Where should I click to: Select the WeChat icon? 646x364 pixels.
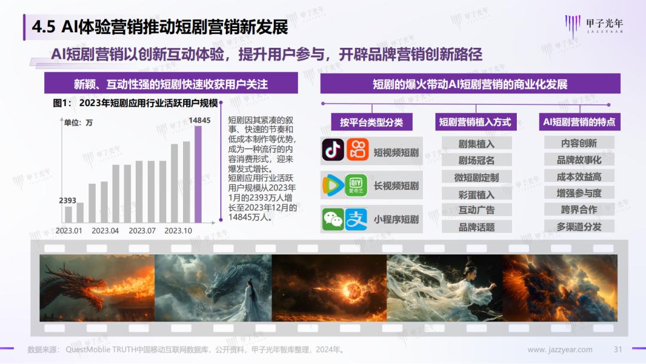(334, 219)
